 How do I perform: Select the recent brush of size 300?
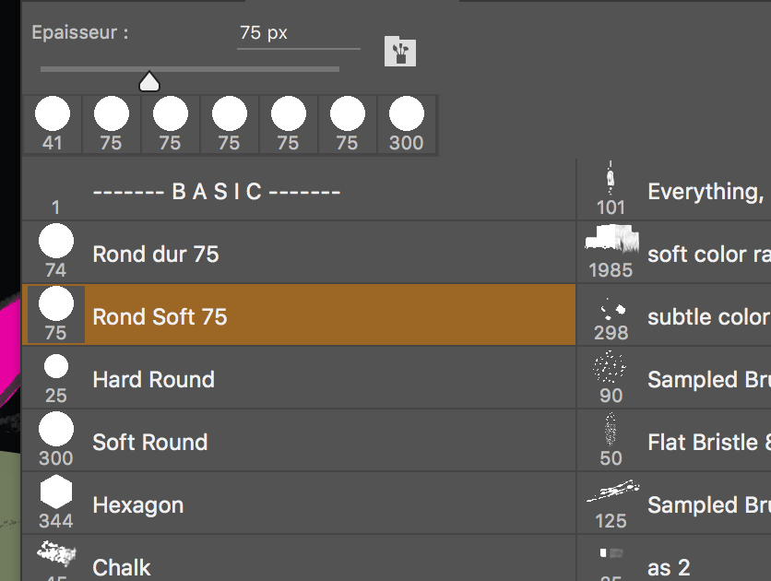[x=406, y=124]
